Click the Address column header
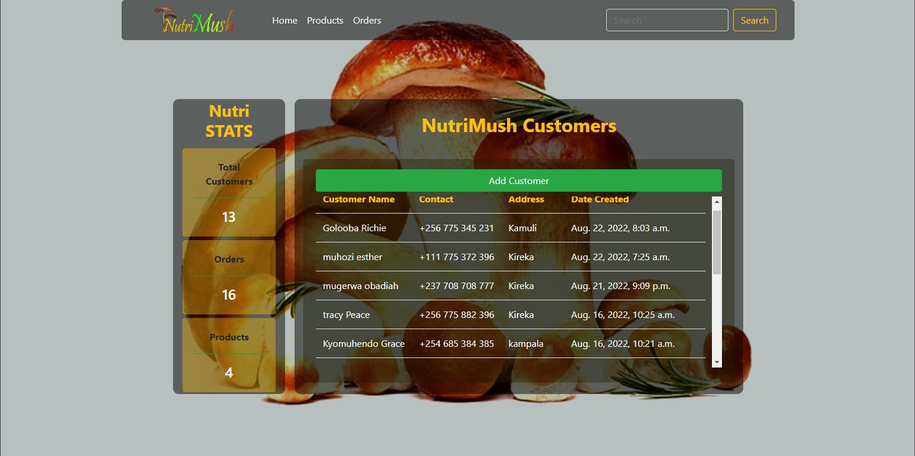915x456 pixels. point(526,199)
